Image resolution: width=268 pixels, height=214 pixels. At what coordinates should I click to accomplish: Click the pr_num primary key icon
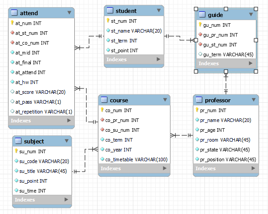point(197,110)
